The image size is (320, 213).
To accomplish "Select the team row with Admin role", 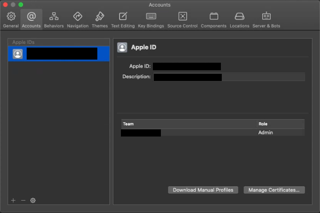I will (213, 133).
